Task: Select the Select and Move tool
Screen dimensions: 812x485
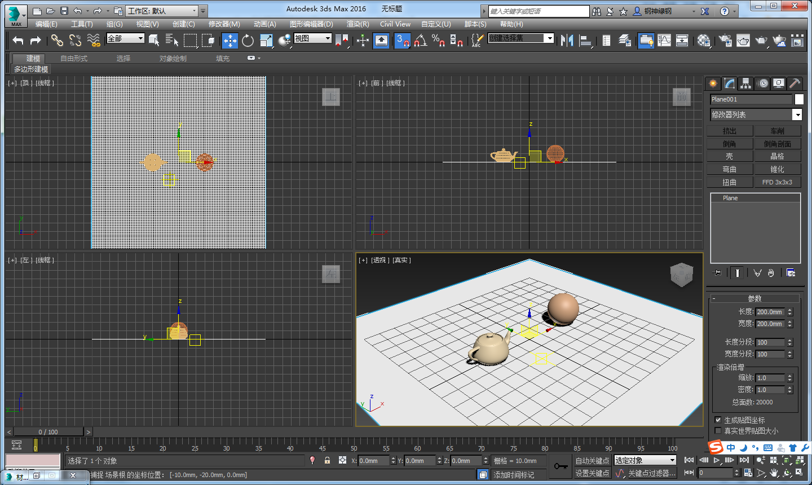Action: [x=230, y=40]
